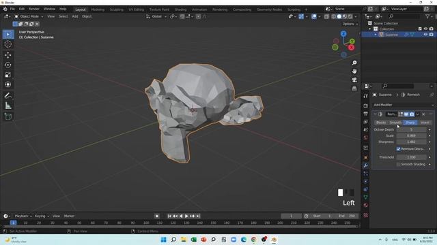Image resolution: width=437 pixels, height=245 pixels.
Task: Click the pan view hand icon
Action: [x=354, y=71]
